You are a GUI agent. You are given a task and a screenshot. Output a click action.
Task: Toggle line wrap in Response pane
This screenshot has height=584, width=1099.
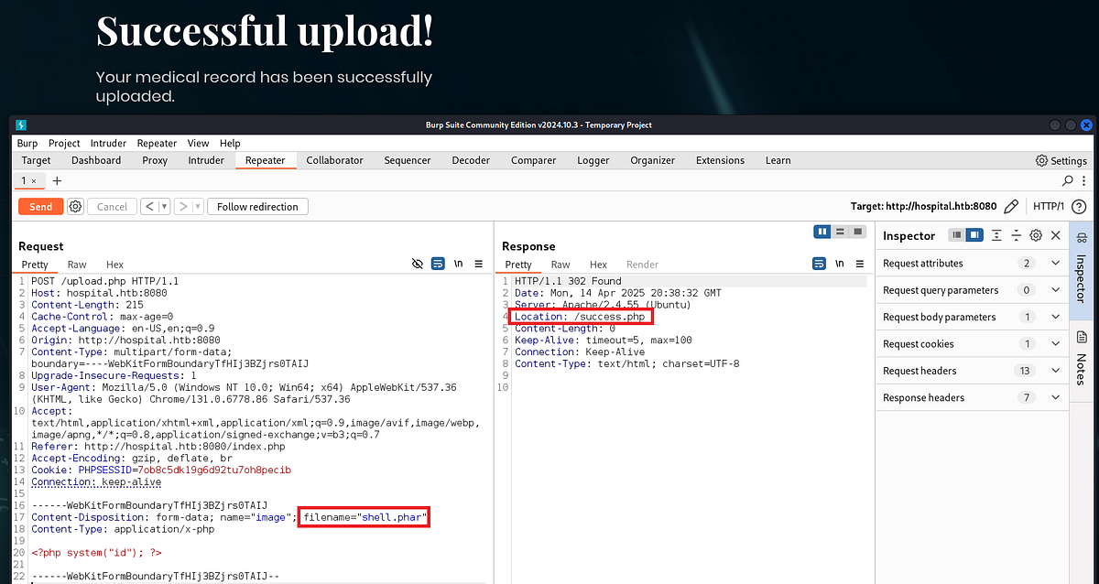[819, 265]
